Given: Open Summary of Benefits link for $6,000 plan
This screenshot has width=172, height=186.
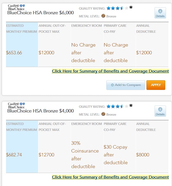Looking at the screenshot, I should coord(110,71).
